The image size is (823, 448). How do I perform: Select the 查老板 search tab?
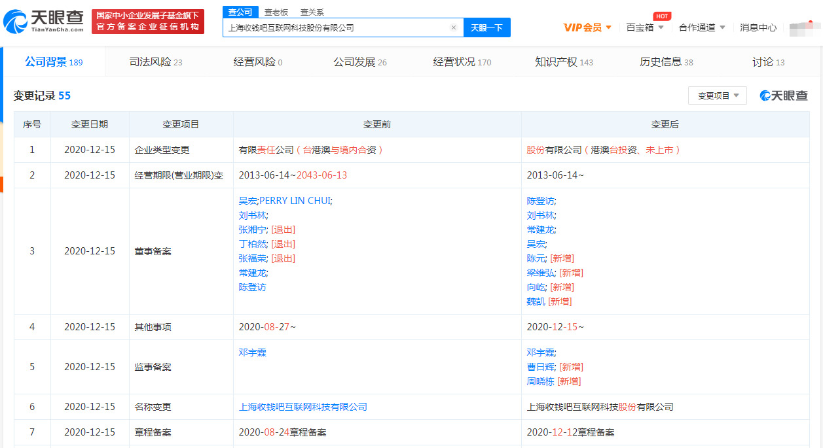[276, 12]
